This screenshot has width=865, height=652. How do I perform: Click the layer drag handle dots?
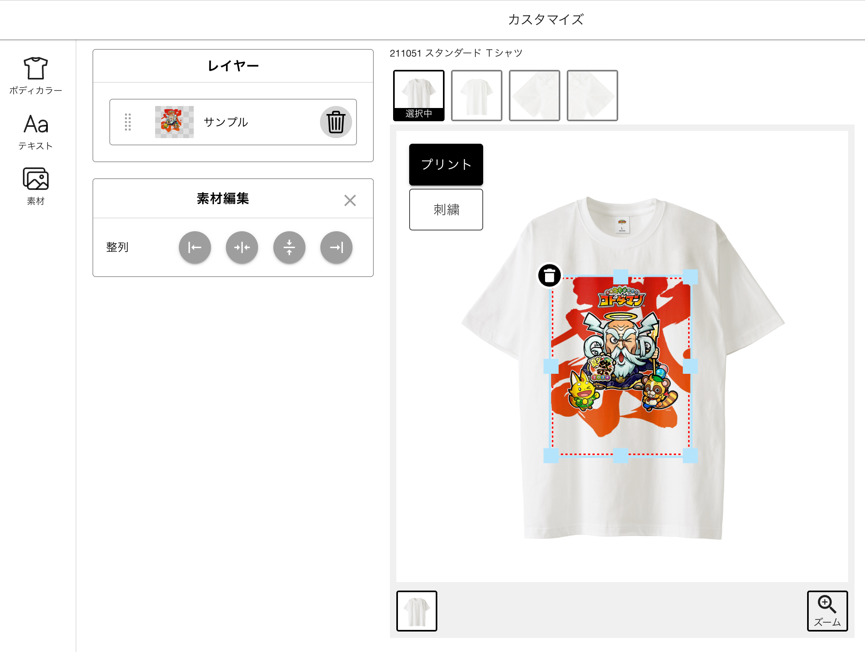[x=128, y=122]
